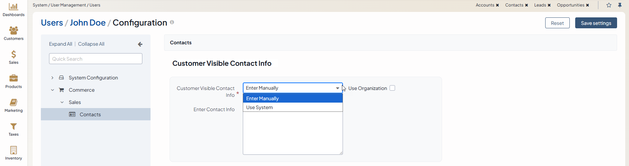Collapse the Sales tree node
629x166 pixels.
pyautogui.click(x=62, y=102)
